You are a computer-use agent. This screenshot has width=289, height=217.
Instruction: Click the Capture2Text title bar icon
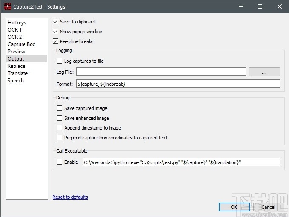[x=7, y=7]
